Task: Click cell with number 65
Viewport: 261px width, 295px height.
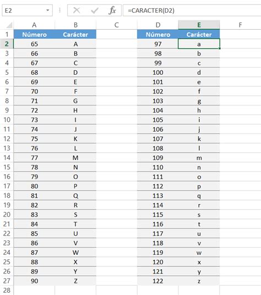Action: pos(34,44)
